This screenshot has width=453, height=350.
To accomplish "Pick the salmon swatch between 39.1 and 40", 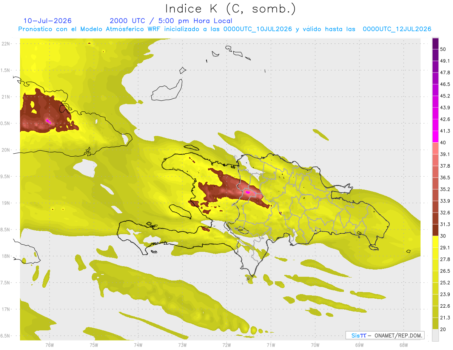I will (435, 148).
